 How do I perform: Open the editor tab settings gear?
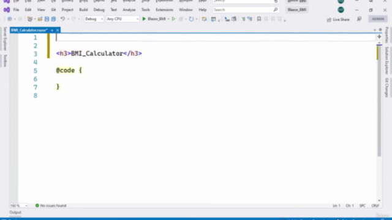380,30
